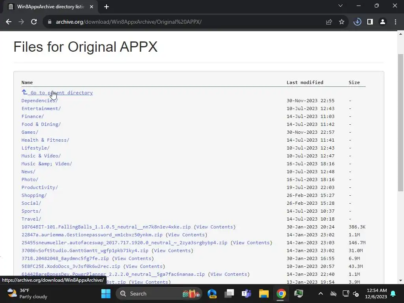Image resolution: width=404 pixels, height=303 pixels.
Task: View Contents of the 3718.20482048 zip
Action: [x=133, y=258]
